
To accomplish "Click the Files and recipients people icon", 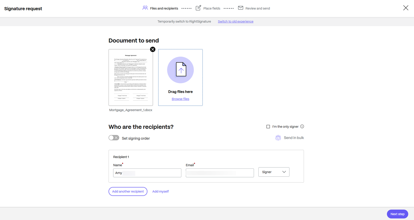I will coord(145,8).
